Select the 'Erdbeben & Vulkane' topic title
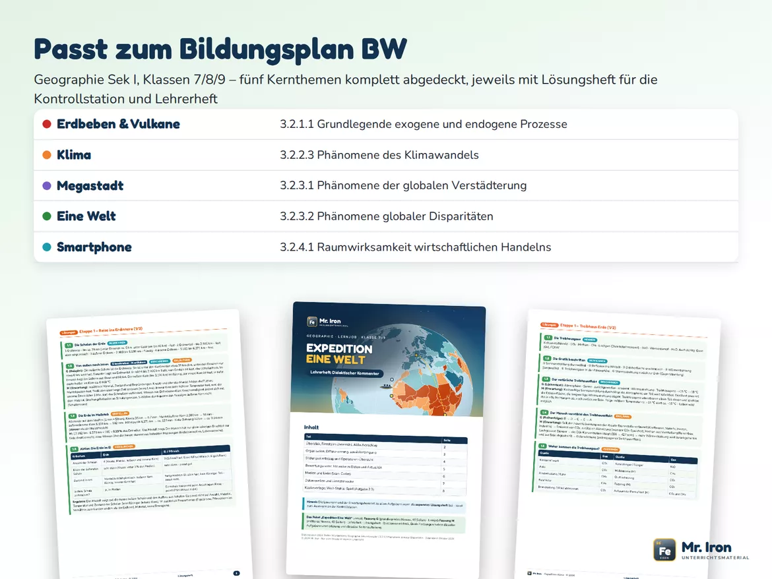 [118, 124]
